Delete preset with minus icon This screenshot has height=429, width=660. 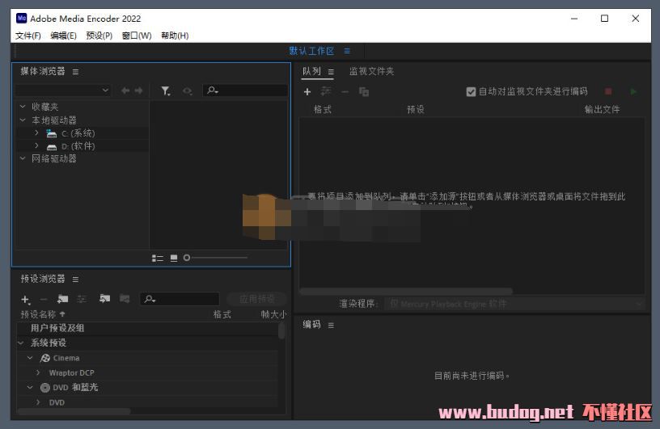[x=44, y=300]
